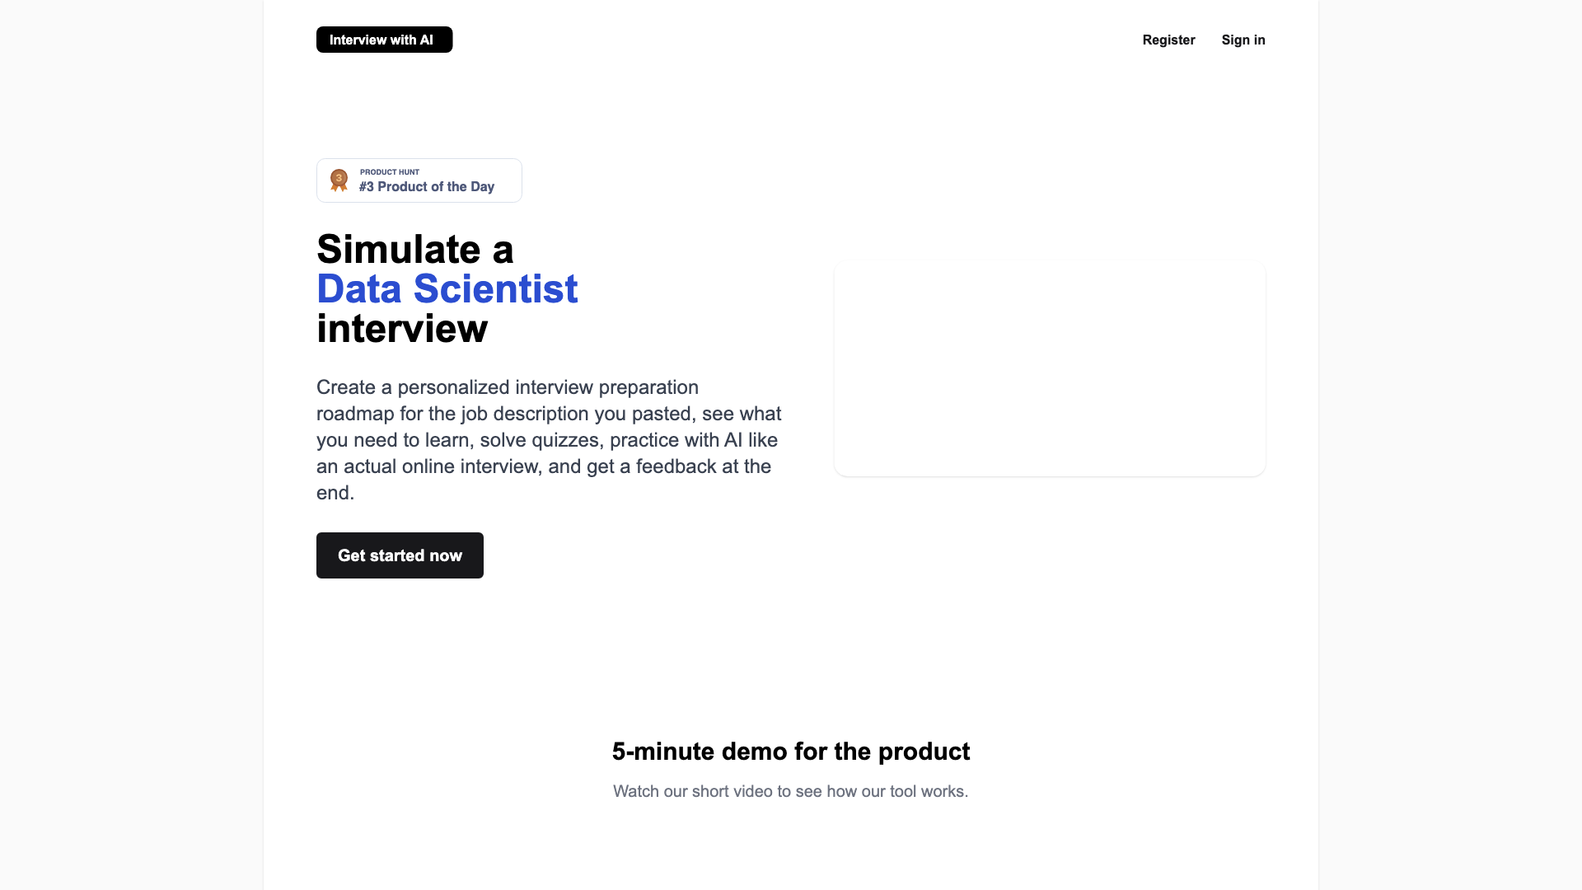Click the Simulate a heading line

pos(414,249)
